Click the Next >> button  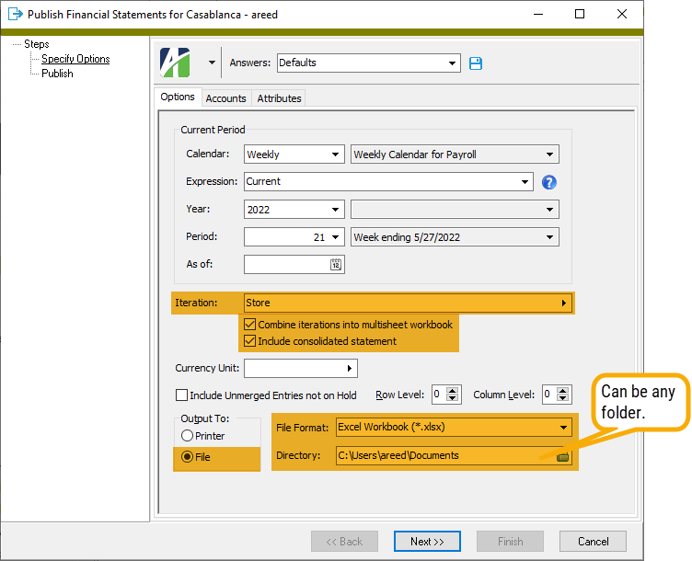pyautogui.click(x=427, y=541)
